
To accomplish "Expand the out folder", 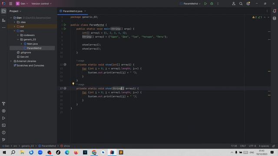I will point(14,26).
